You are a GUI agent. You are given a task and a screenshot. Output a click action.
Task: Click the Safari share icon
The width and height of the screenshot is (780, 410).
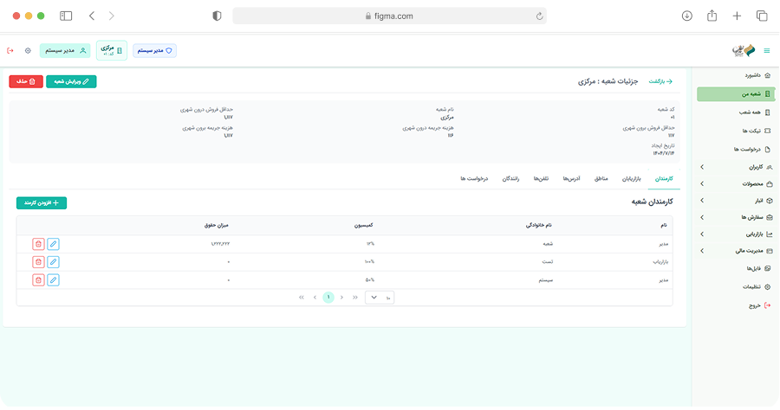click(712, 16)
